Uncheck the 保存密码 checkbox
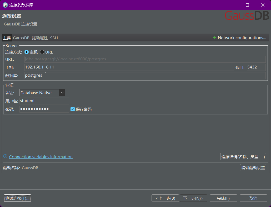Viewport: 271px width, 207px height. (x=73, y=109)
